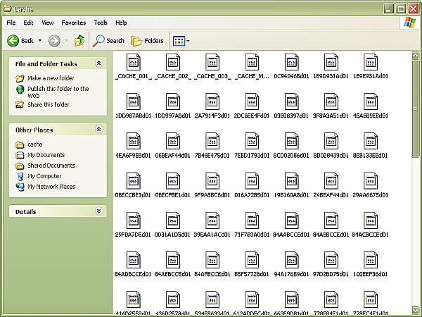Click the Up folder level icon
The width and height of the screenshot is (422, 317).
(79, 41)
